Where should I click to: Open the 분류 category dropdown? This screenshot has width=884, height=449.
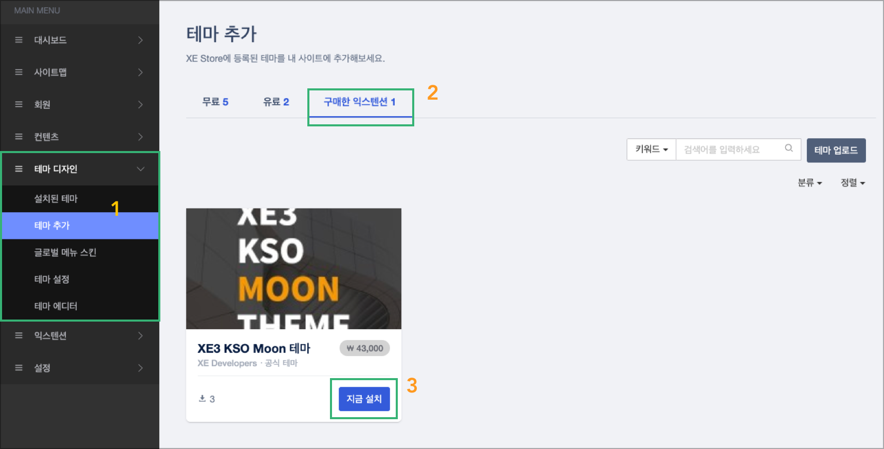(x=809, y=183)
